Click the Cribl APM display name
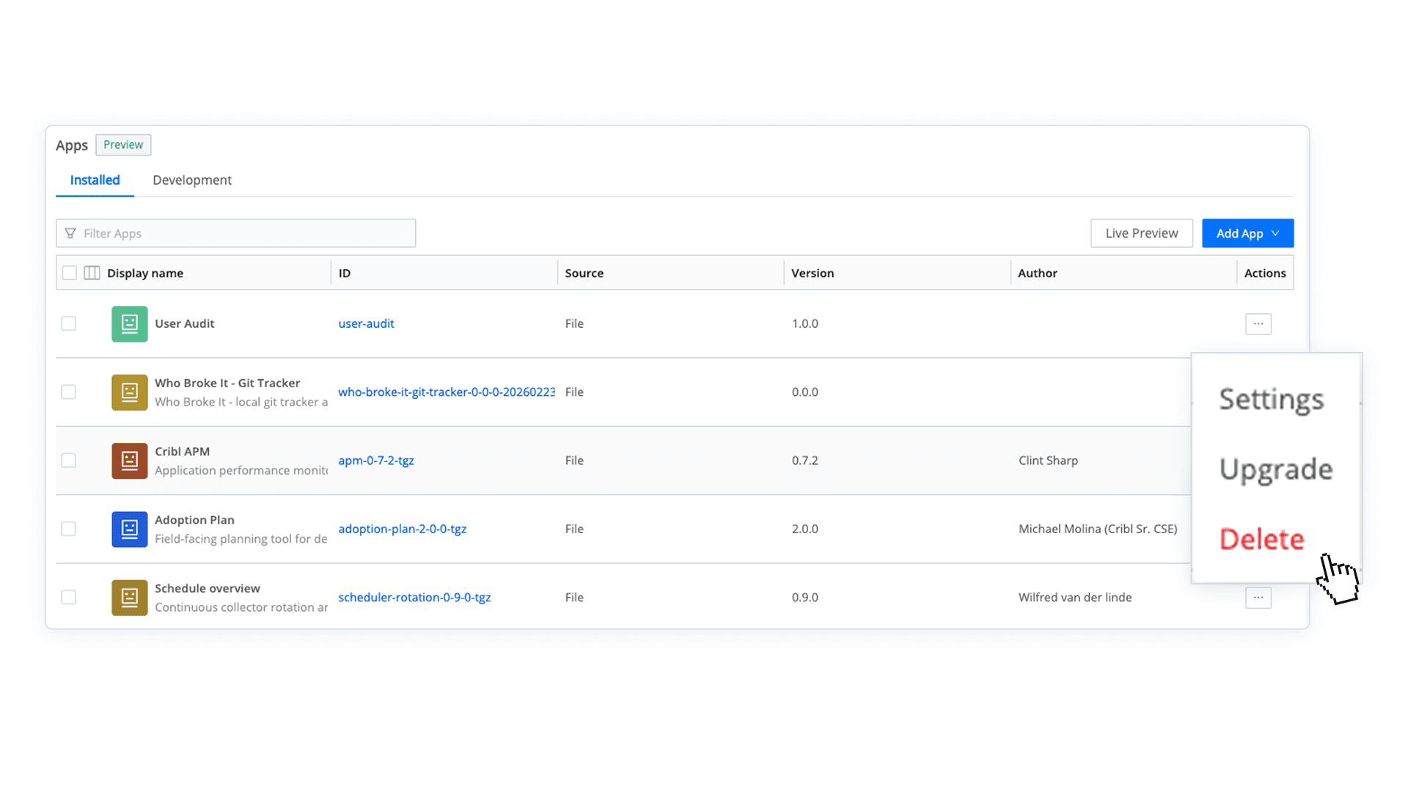The image size is (1408, 792). pyautogui.click(x=182, y=451)
